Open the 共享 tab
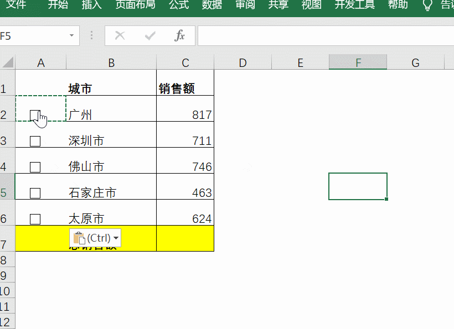Screen dimensions: 454x329 point(278,4)
